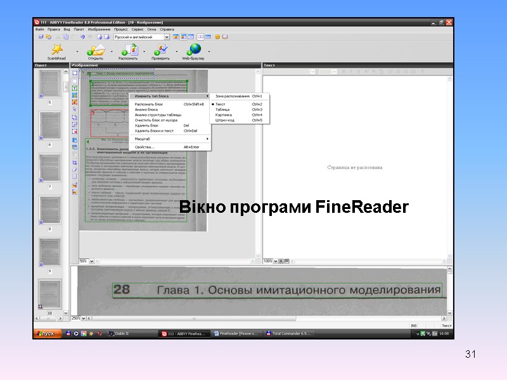
Task: Open the Файл menu
Action: click(39, 29)
